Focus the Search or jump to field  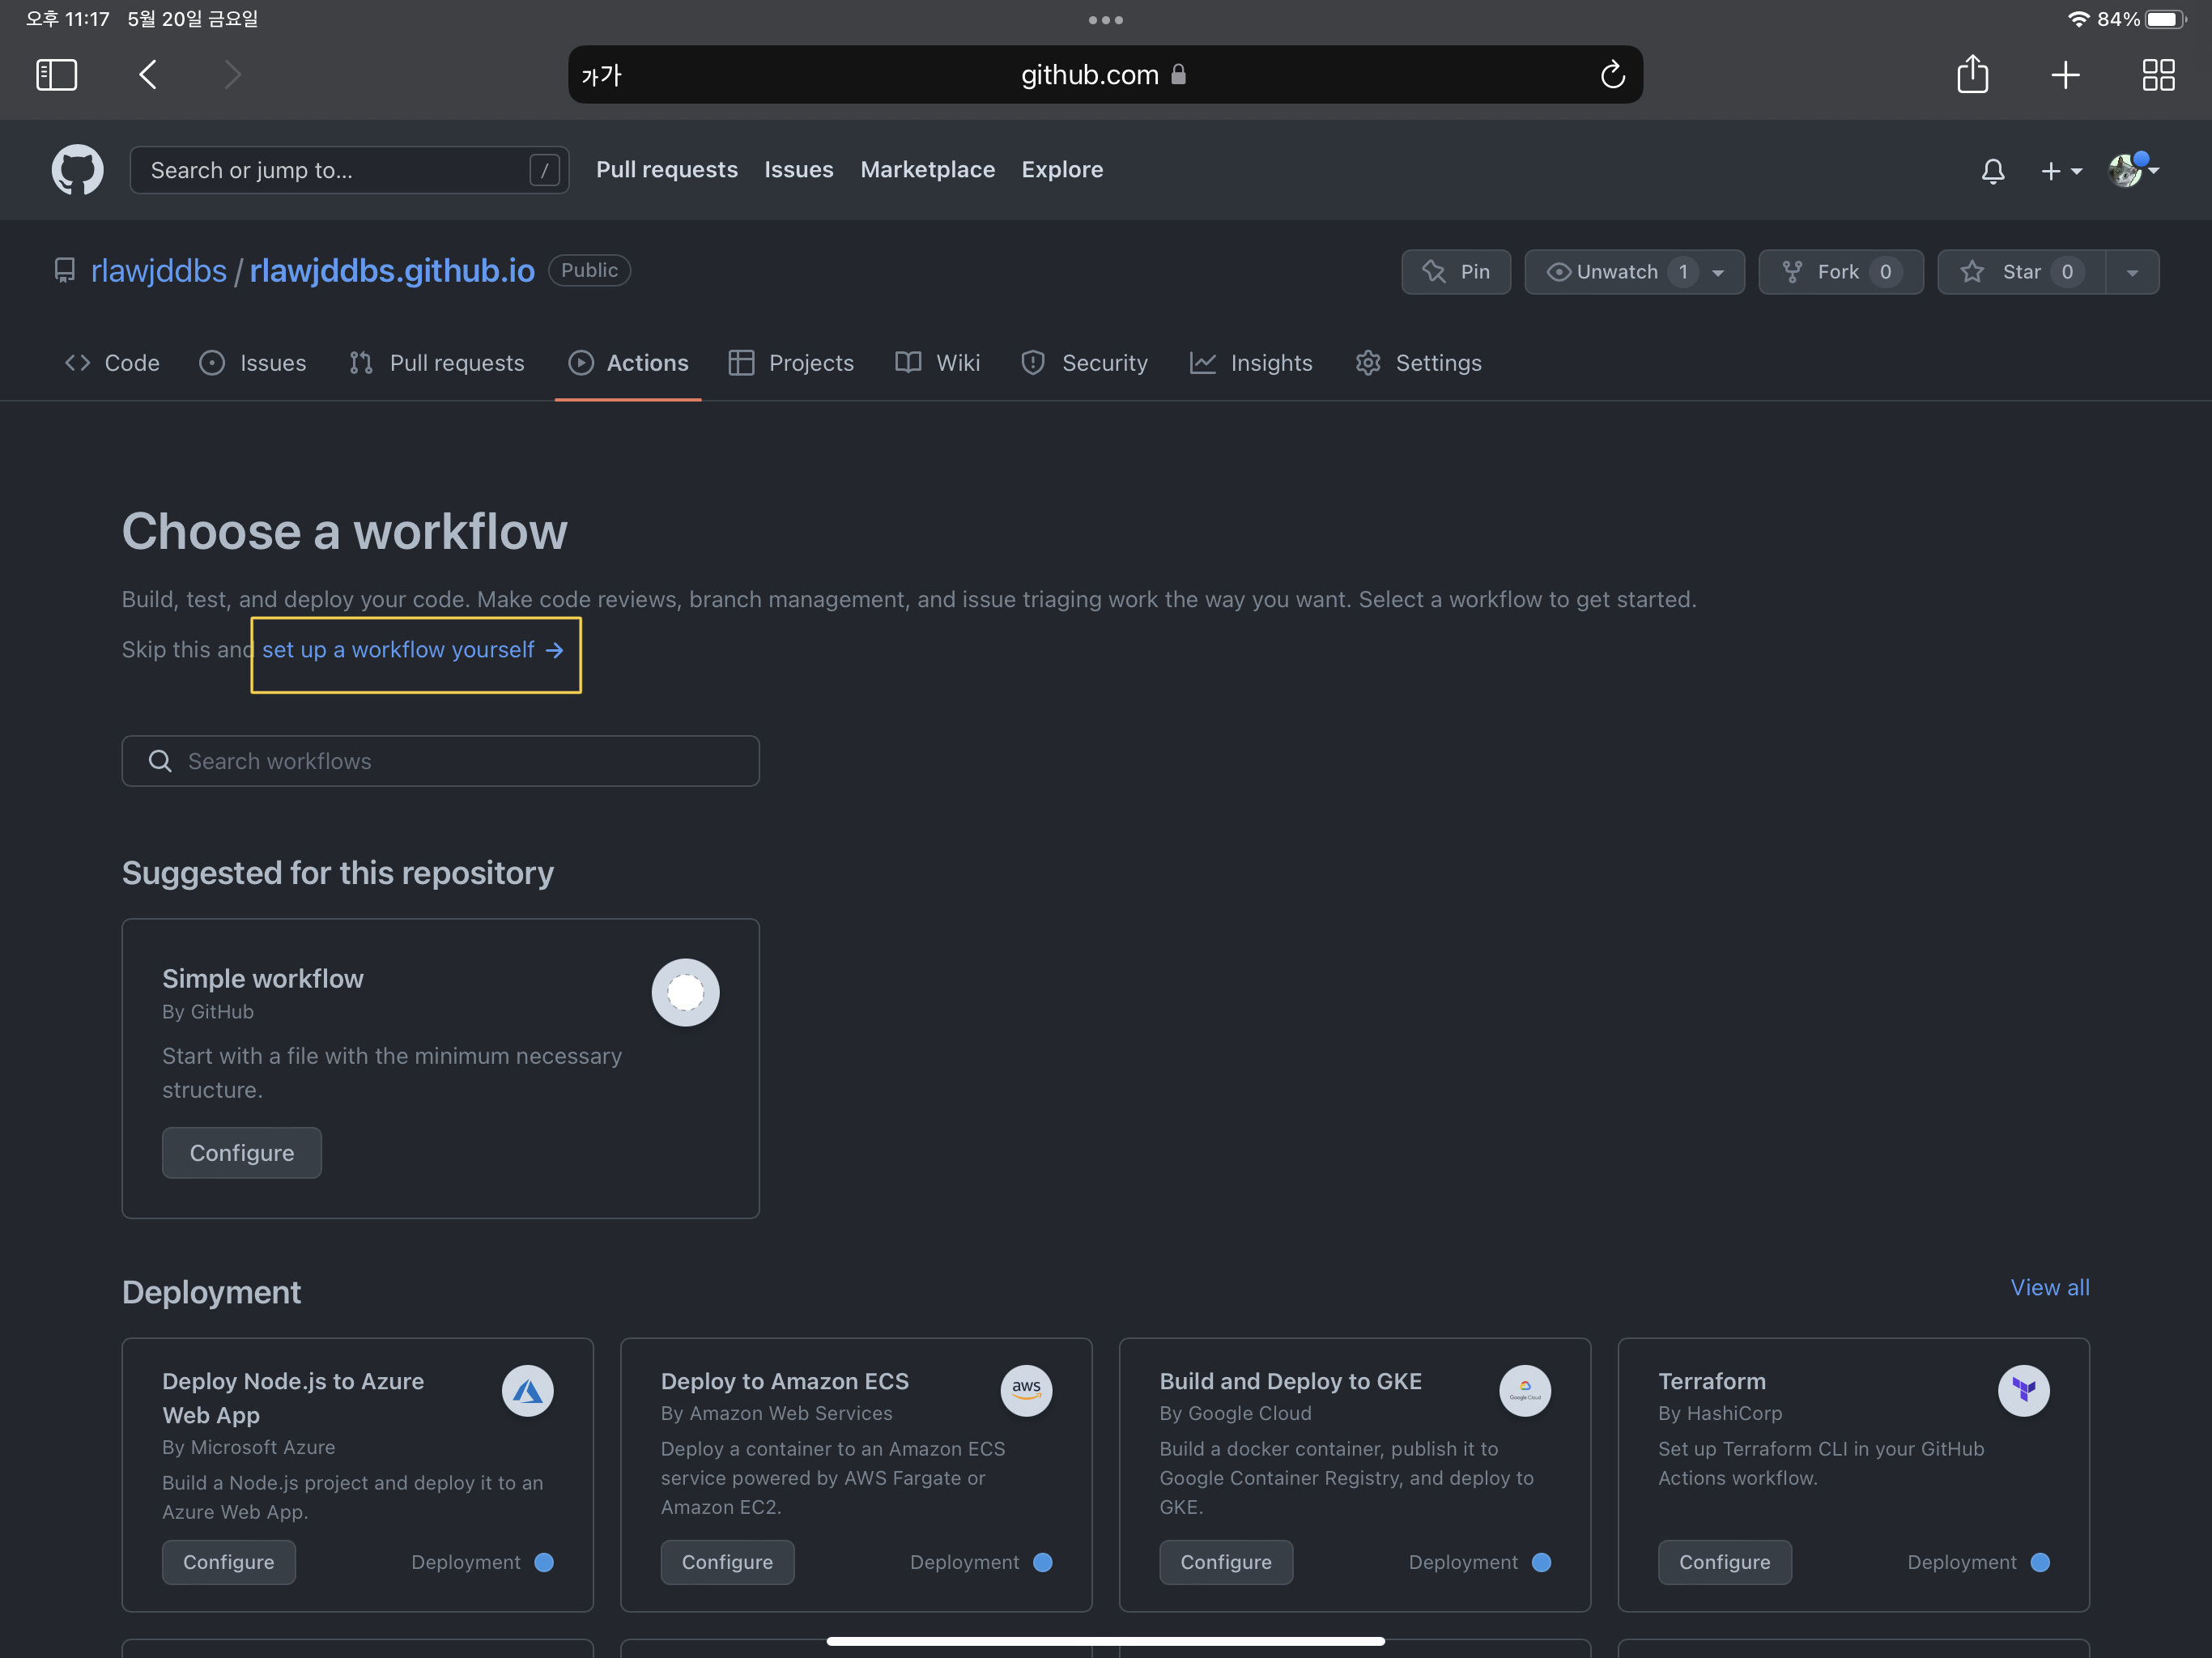[x=349, y=170]
